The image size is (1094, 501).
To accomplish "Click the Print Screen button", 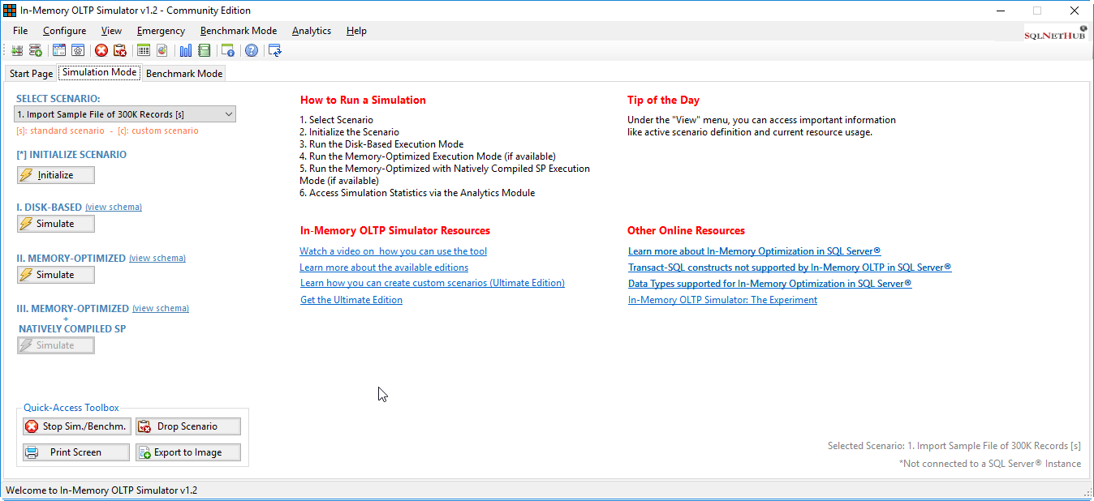I will point(76,452).
